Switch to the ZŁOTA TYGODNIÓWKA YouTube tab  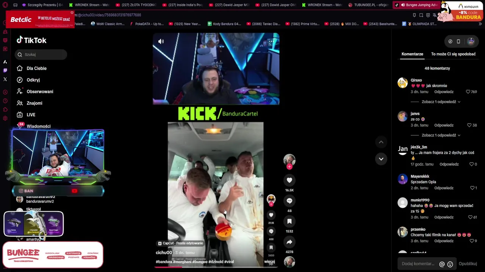[136, 5]
